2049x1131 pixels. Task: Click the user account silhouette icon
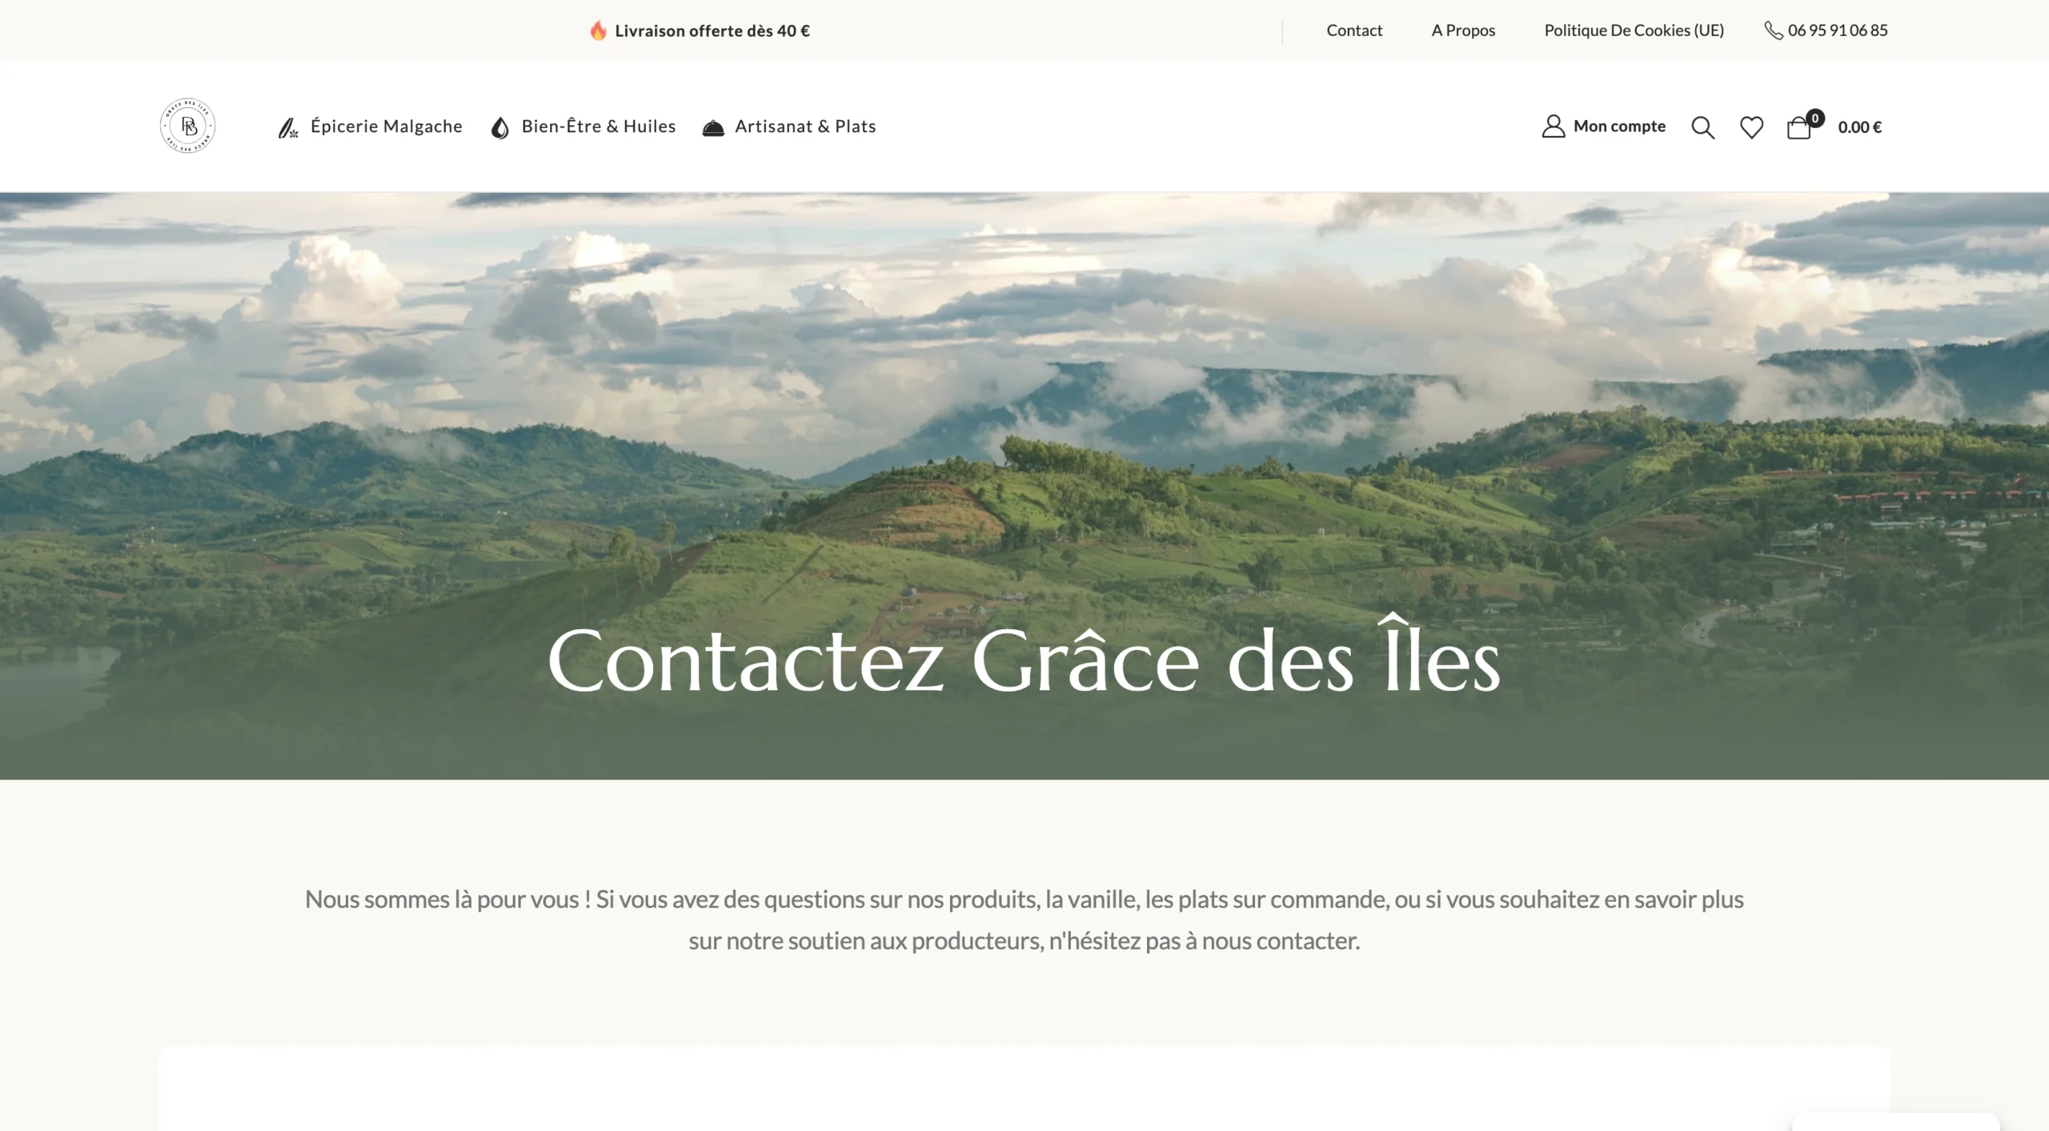(x=1553, y=126)
